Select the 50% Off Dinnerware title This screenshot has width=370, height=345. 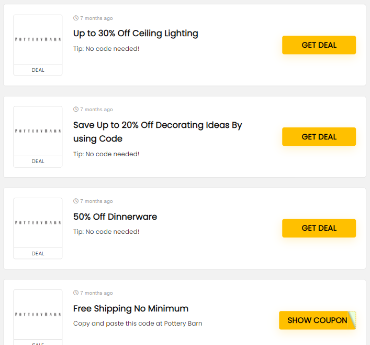click(115, 217)
